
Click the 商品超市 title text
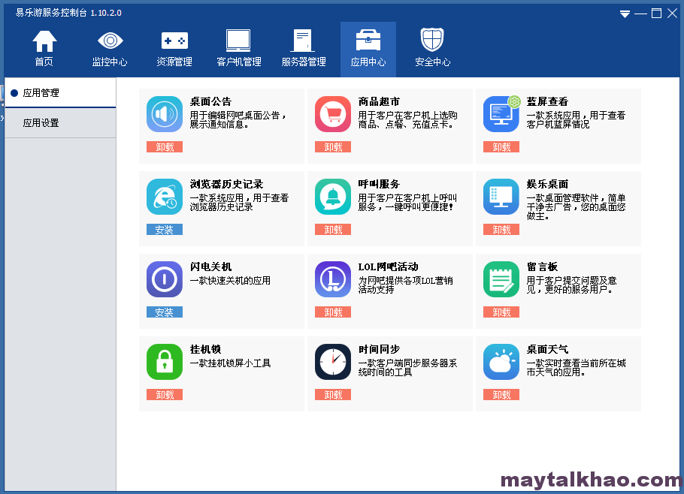379,101
